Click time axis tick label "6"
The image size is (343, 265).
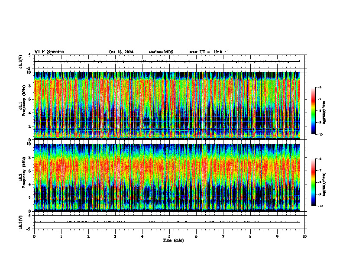197,236
